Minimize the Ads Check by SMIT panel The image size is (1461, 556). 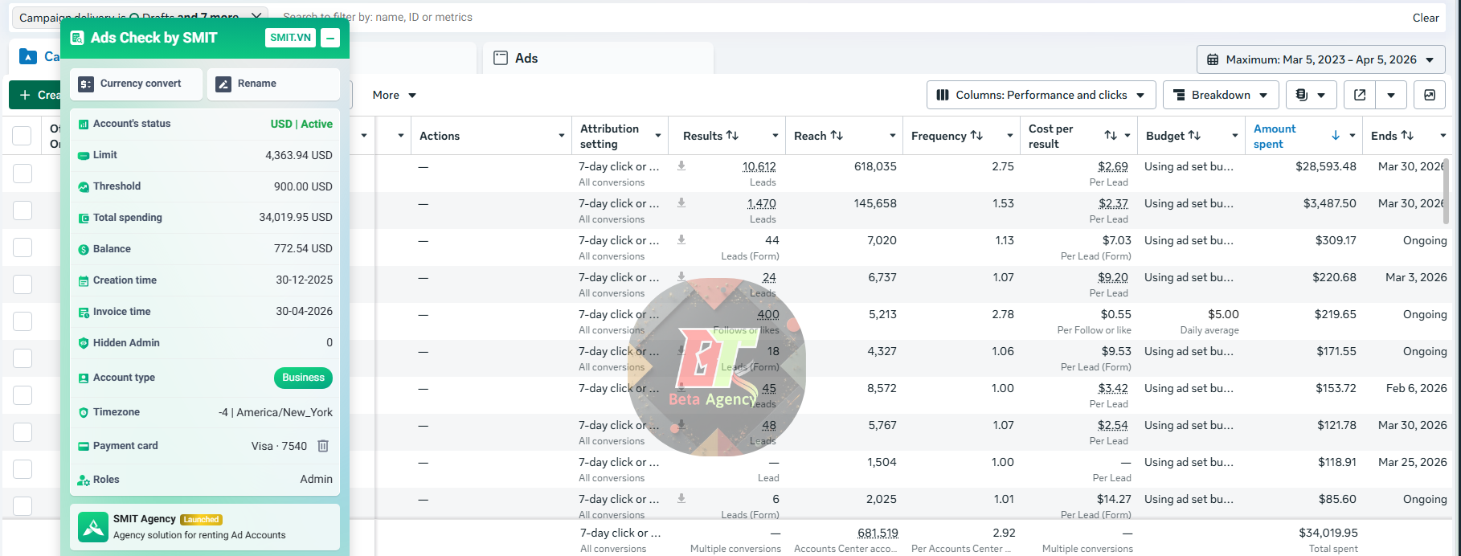pos(330,38)
